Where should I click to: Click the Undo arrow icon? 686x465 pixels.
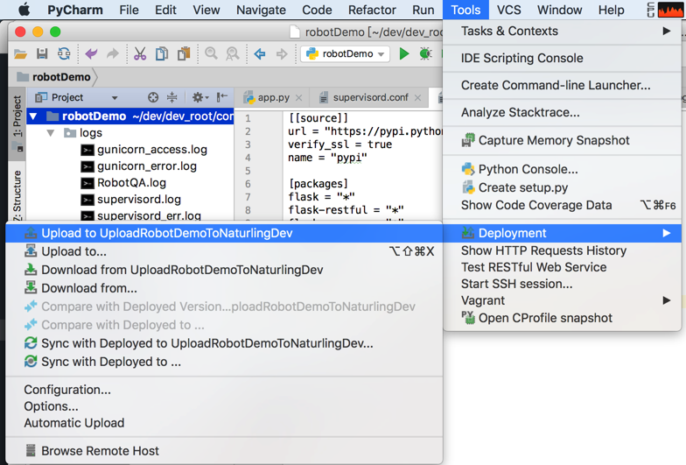click(x=91, y=54)
